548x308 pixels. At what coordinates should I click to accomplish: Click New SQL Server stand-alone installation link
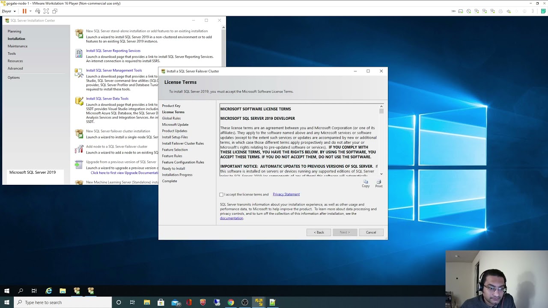(x=147, y=31)
